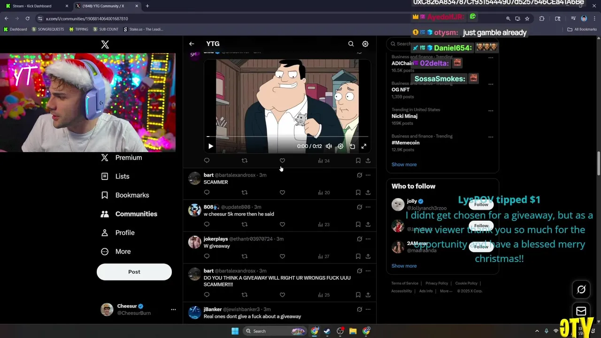The image size is (601, 338).
Task: Repost the 'w cheesur 5k more' post
Action: tap(244, 224)
